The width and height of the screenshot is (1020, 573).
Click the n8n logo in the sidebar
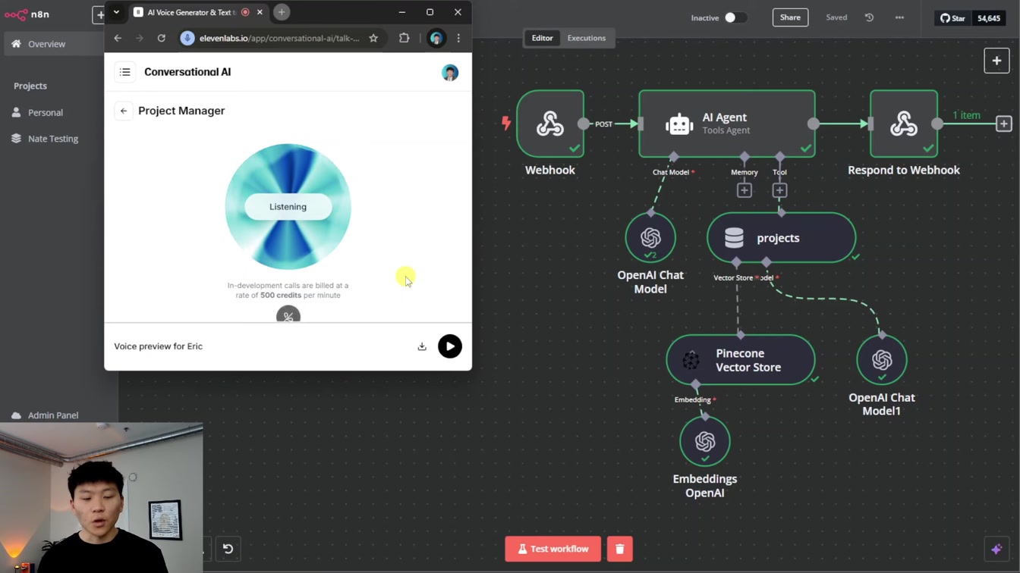(x=27, y=14)
